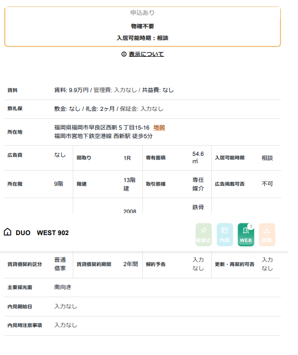Open the green WEB application button
This screenshot has height=355, width=298.
point(246,235)
